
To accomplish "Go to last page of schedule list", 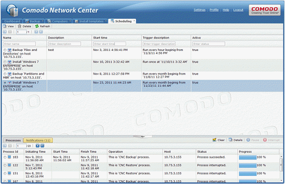I will [x=41, y=32].
